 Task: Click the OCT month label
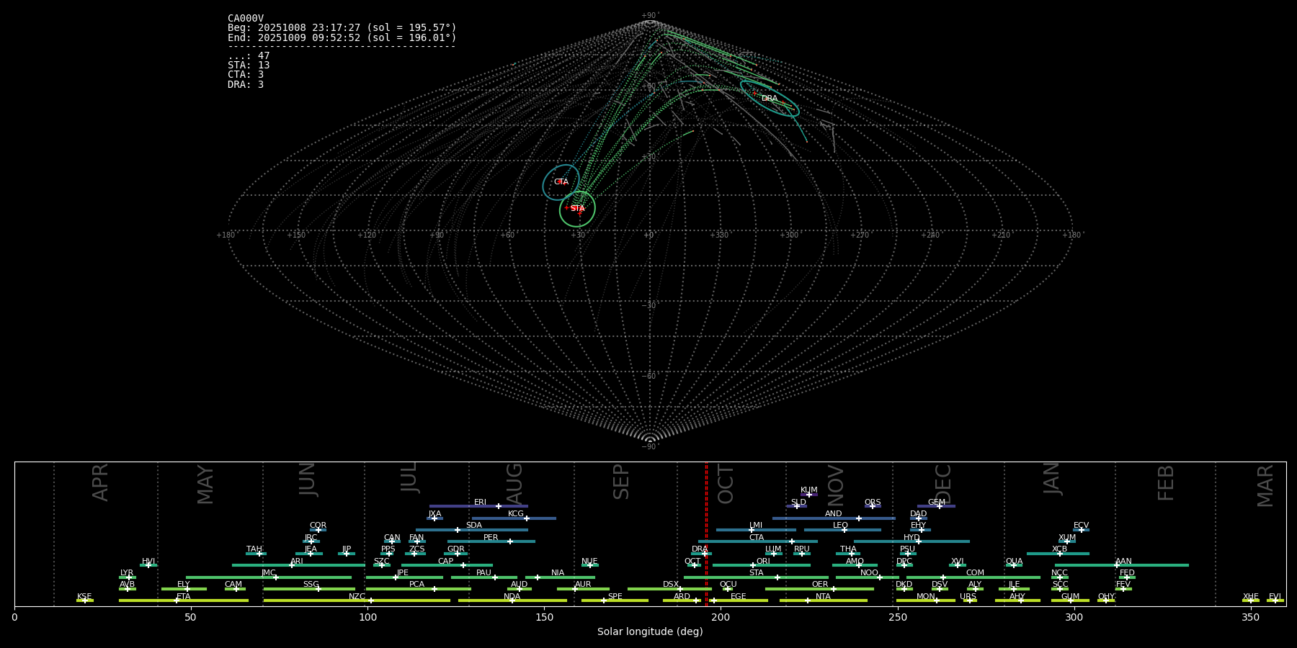click(x=726, y=484)
